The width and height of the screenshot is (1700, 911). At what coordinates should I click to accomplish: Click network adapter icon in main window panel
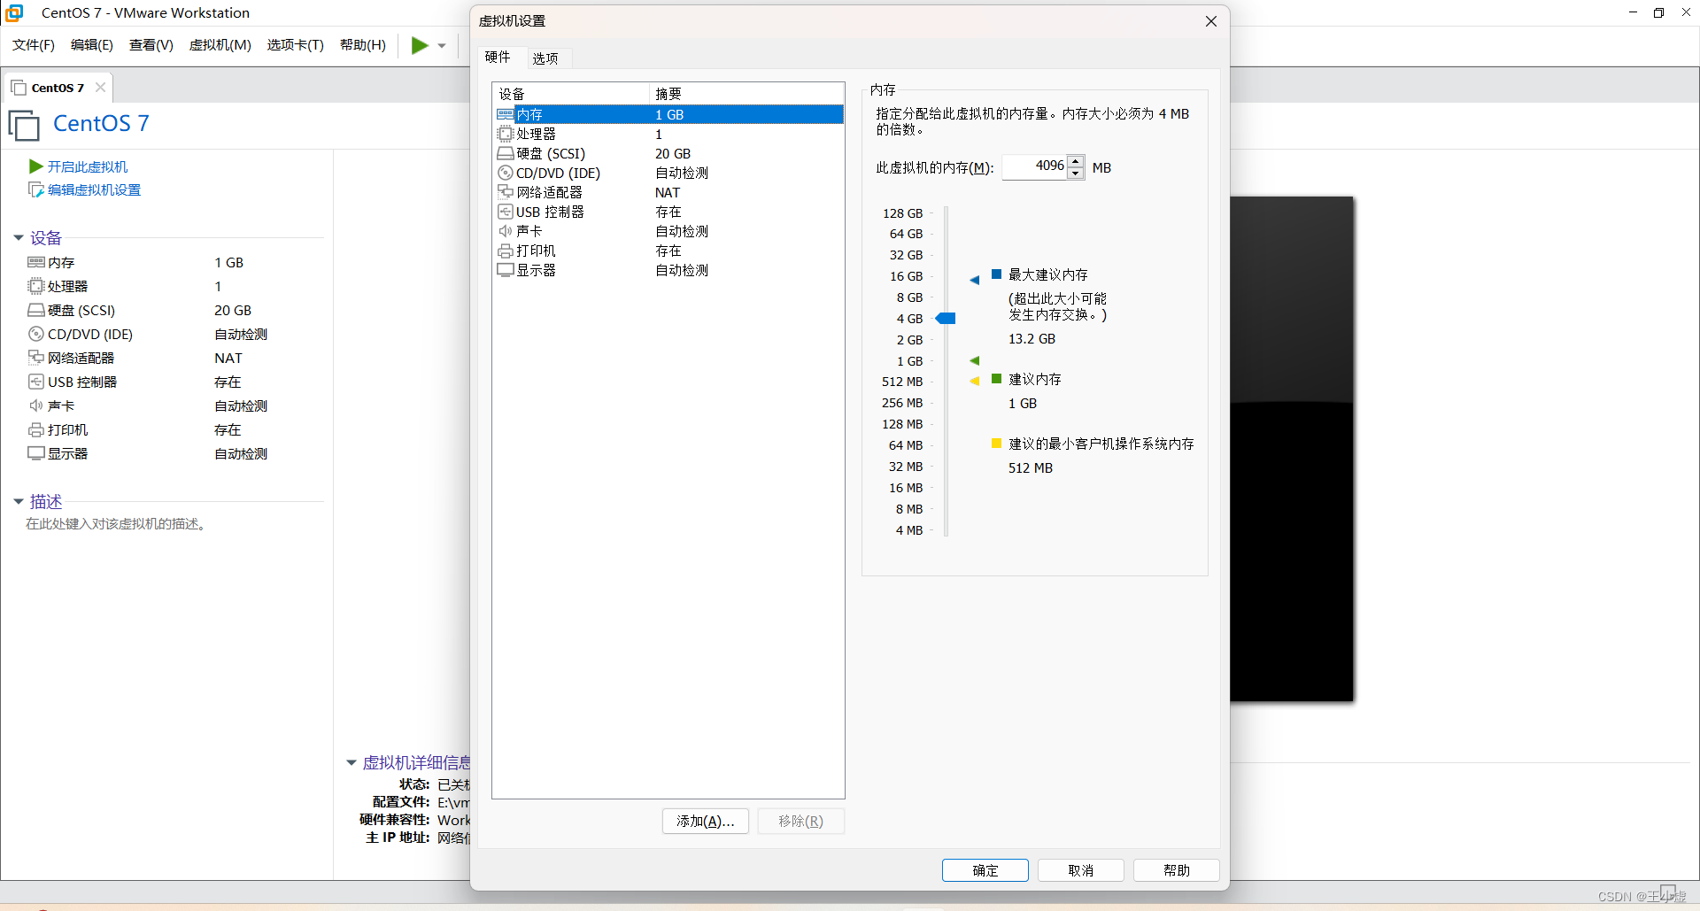coord(36,358)
